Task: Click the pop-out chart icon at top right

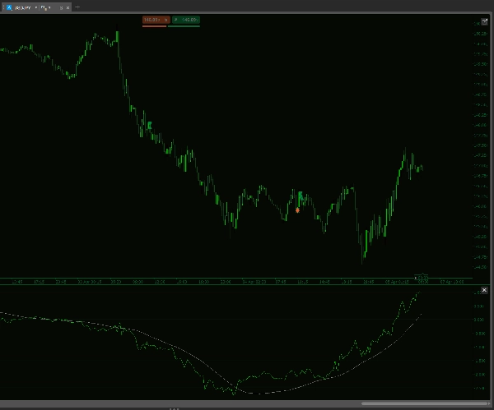Action: [485, 21]
